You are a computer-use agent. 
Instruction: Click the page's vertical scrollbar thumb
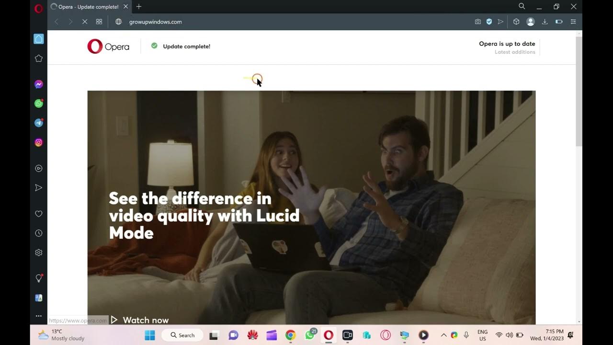(x=579, y=91)
